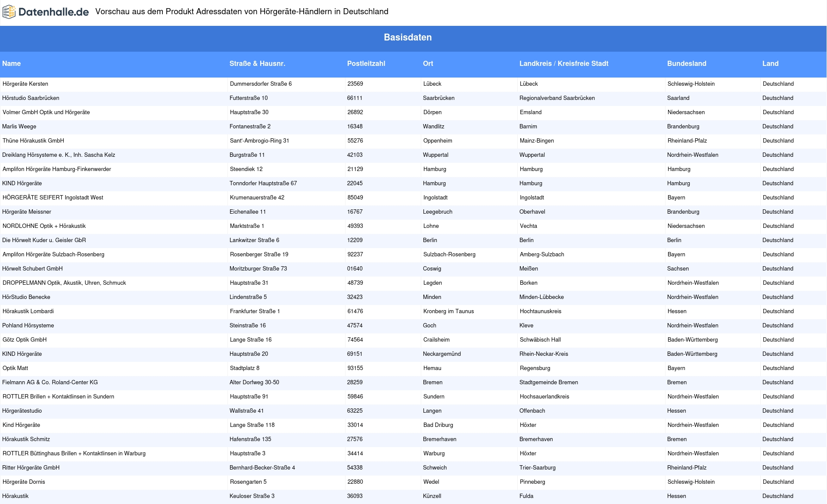Select Dreiklang Hörsysteme e. K. entry
This screenshot has width=827, height=504.
(x=59, y=155)
